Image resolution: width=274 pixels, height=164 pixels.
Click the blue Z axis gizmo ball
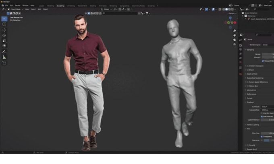point(230,18)
